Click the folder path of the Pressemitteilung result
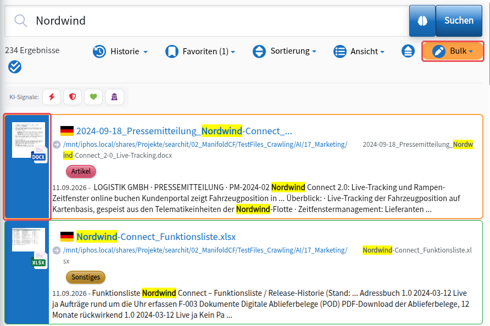 (x=205, y=145)
